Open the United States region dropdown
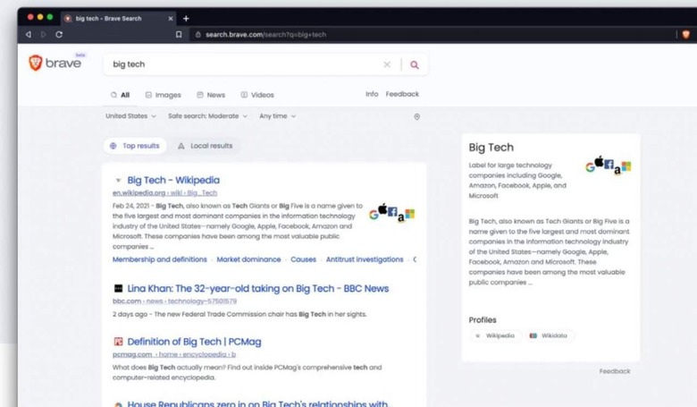The width and height of the screenshot is (697, 407). click(130, 116)
